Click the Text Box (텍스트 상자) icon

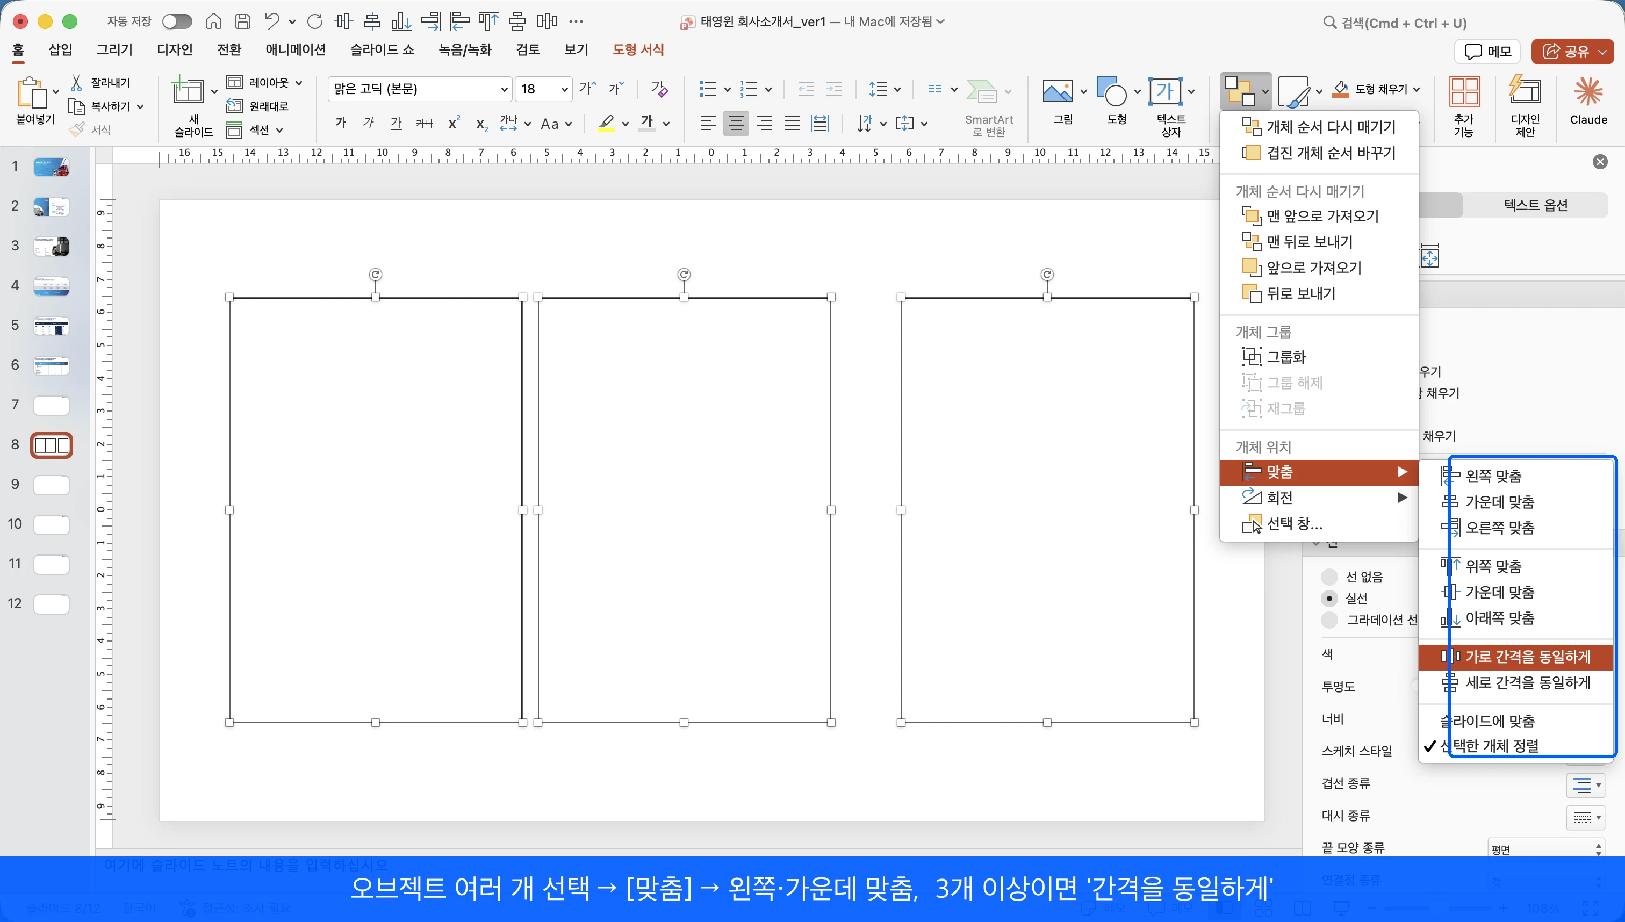click(1164, 92)
